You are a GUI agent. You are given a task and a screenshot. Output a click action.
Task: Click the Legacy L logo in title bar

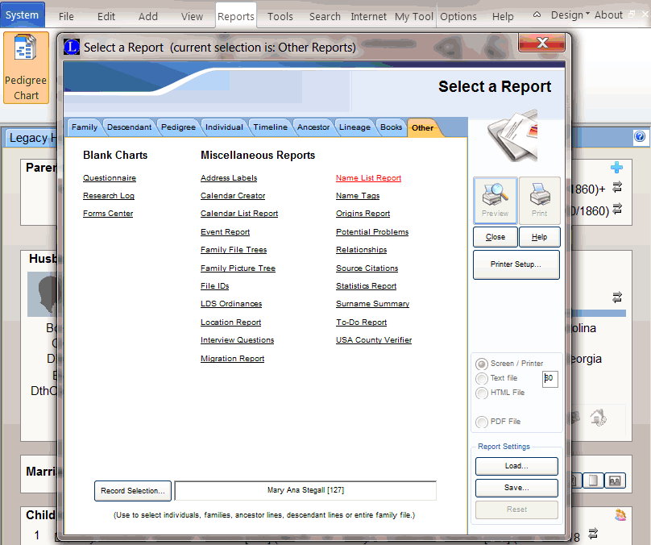click(x=72, y=47)
